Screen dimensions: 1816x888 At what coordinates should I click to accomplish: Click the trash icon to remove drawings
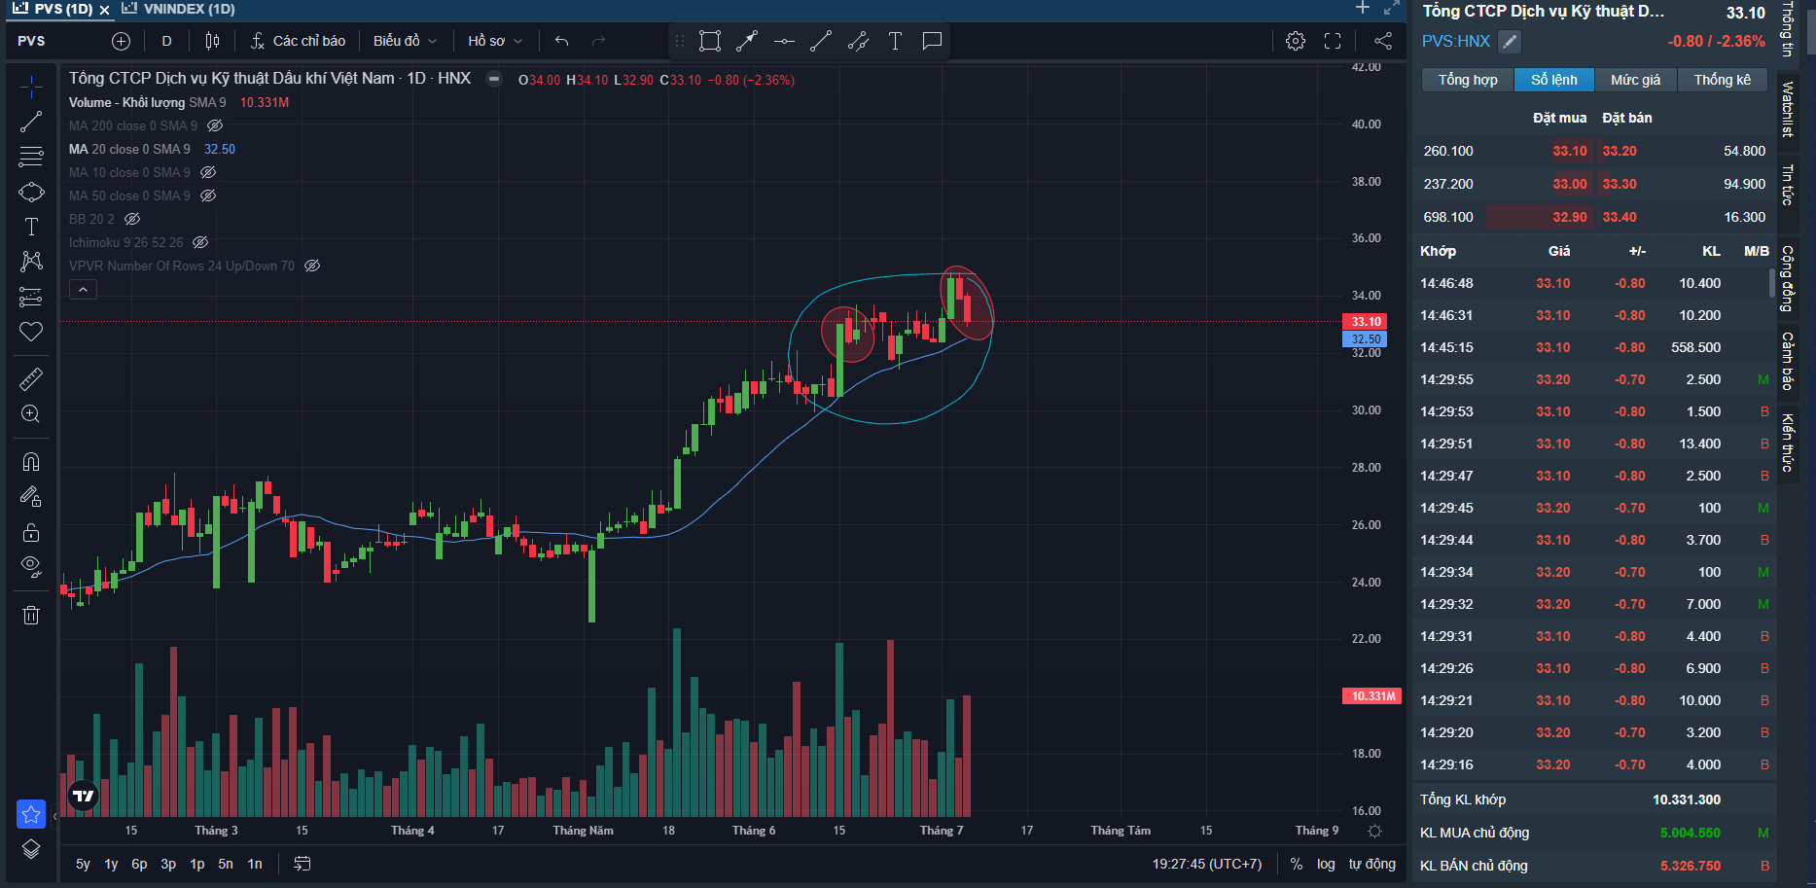(x=31, y=615)
